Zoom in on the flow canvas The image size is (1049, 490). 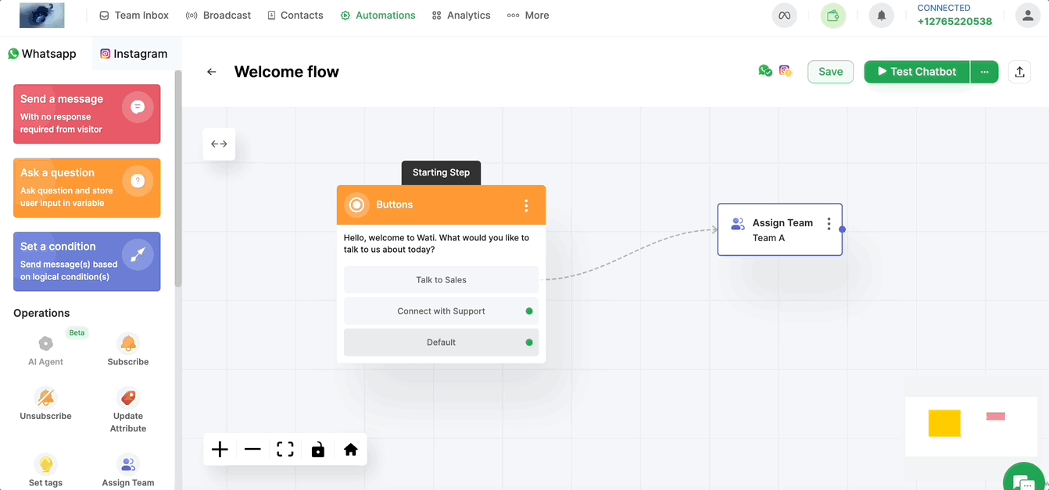219,449
